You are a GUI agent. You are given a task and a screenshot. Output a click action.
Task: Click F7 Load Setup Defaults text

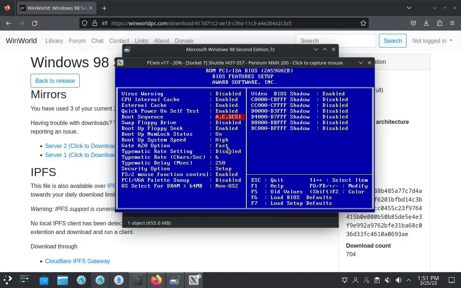coord(291,203)
